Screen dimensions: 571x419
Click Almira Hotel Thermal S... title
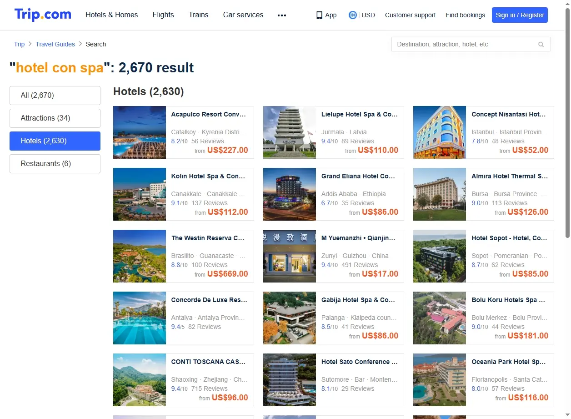click(510, 176)
